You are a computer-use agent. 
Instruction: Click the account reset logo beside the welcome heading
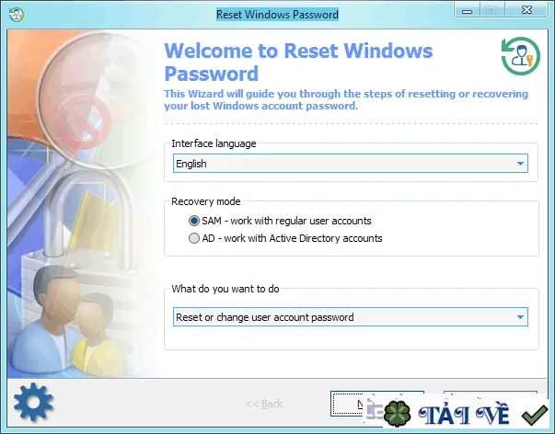520,56
